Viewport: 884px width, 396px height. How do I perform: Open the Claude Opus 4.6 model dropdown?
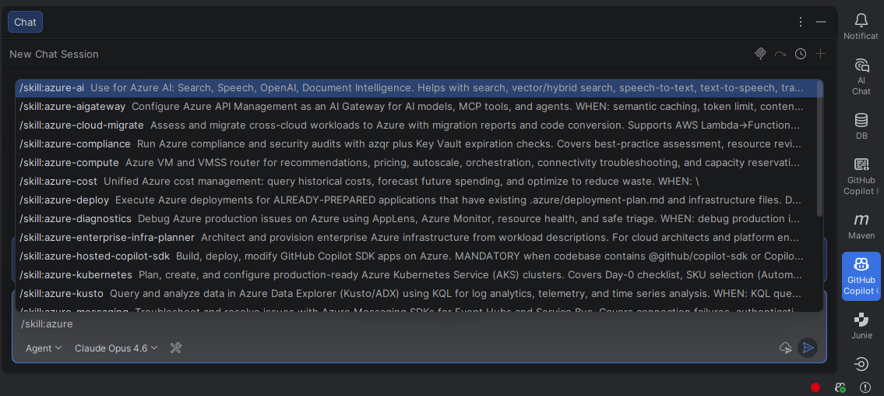coord(116,348)
